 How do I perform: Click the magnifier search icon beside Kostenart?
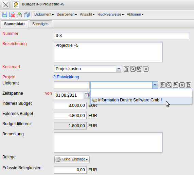tap(133, 69)
